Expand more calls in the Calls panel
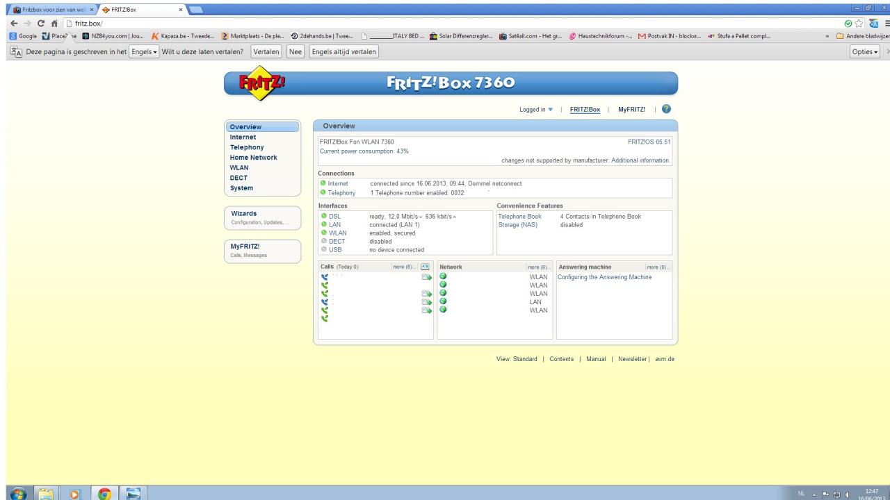The height and width of the screenshot is (500, 890). point(406,267)
